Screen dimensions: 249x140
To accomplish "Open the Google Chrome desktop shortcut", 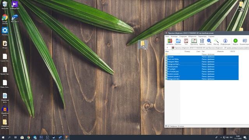I will tap(5, 19).
